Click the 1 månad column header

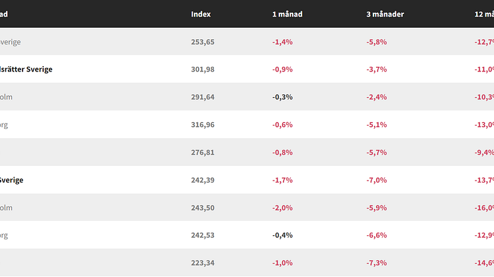287,14
